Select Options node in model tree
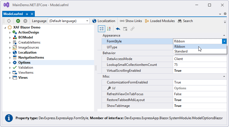The image size is (229, 127). pyautogui.click(x=24, y=63)
